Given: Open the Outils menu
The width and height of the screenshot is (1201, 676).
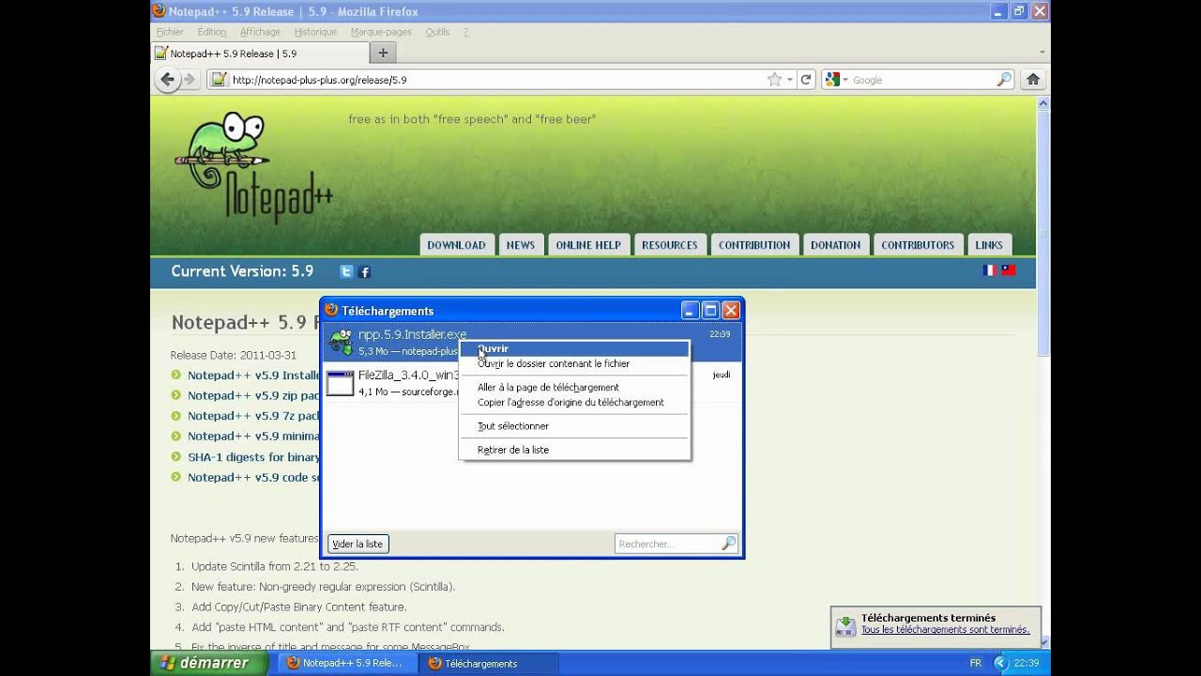Looking at the screenshot, I should [x=437, y=32].
